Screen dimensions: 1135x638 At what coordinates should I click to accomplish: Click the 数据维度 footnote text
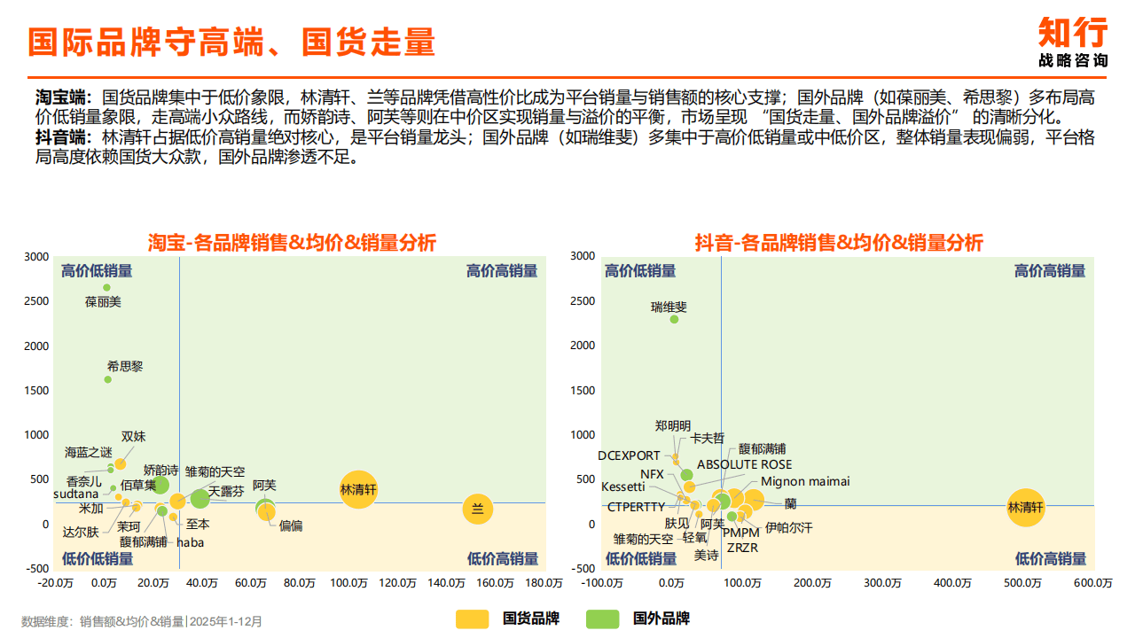142,622
